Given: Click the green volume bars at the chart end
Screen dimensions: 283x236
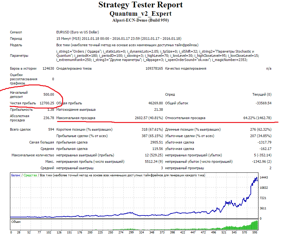Looking at the screenshot, I should (254, 225).
